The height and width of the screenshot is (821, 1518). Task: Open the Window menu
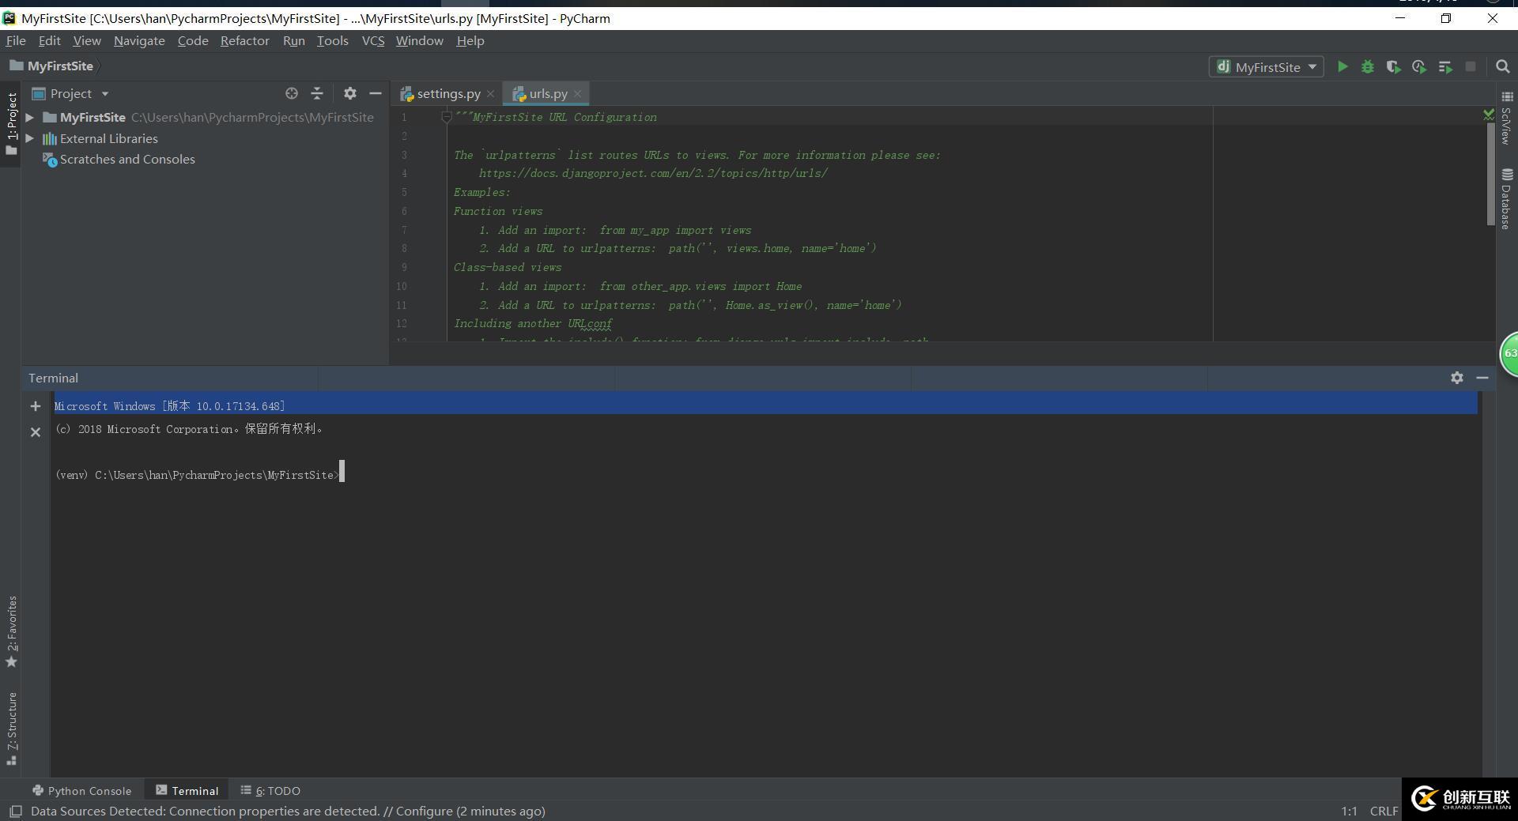(419, 41)
